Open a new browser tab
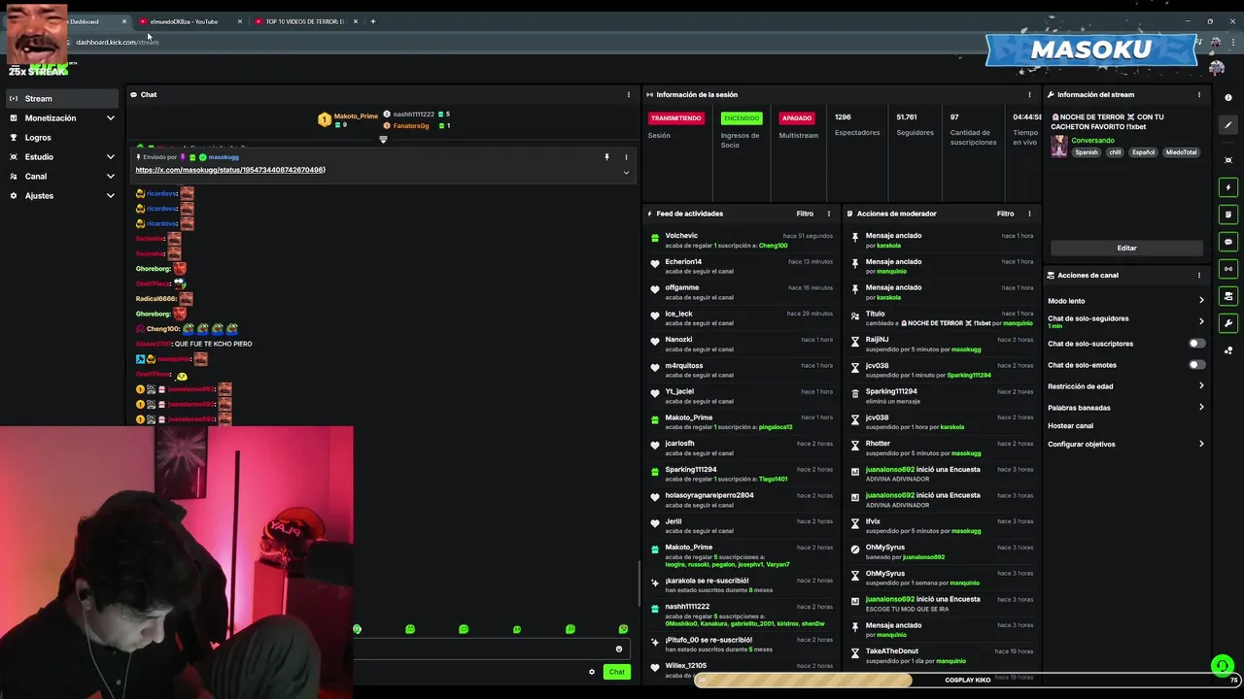1244x699 pixels. click(x=372, y=21)
